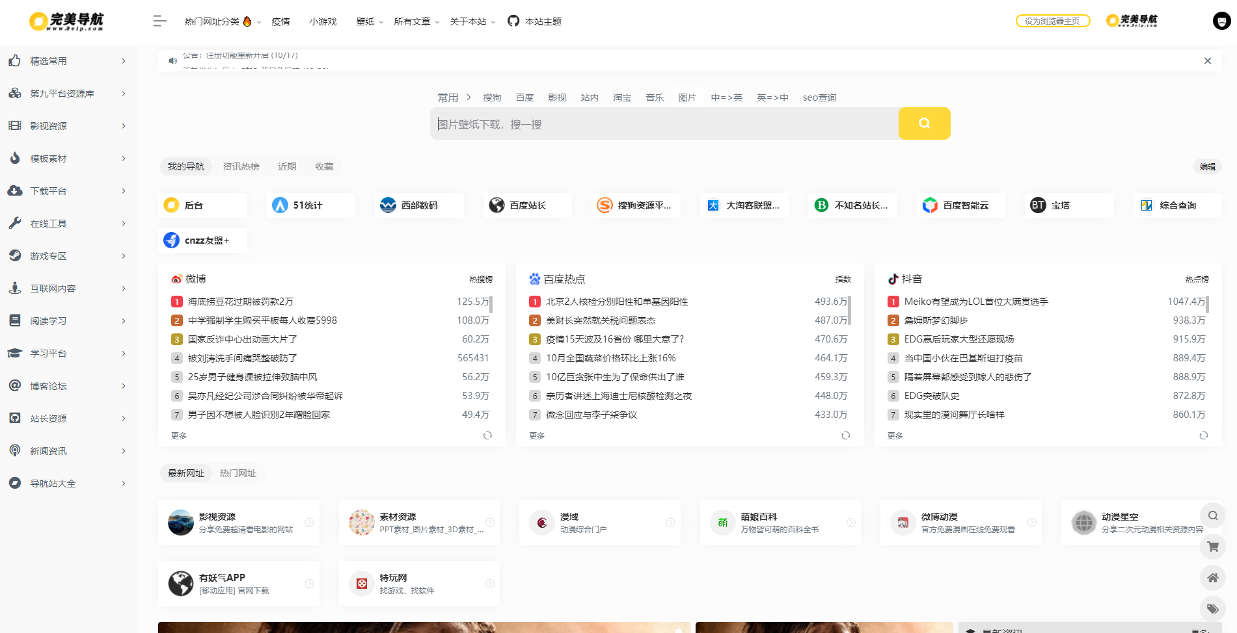Open the 有妖气APP site card
This screenshot has width=1237, height=633.
coord(239,584)
